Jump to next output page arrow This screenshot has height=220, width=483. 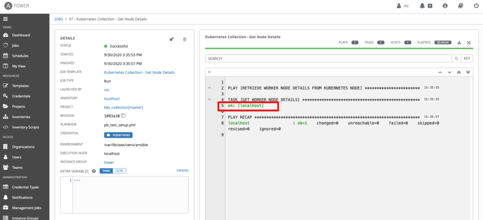coord(450,72)
